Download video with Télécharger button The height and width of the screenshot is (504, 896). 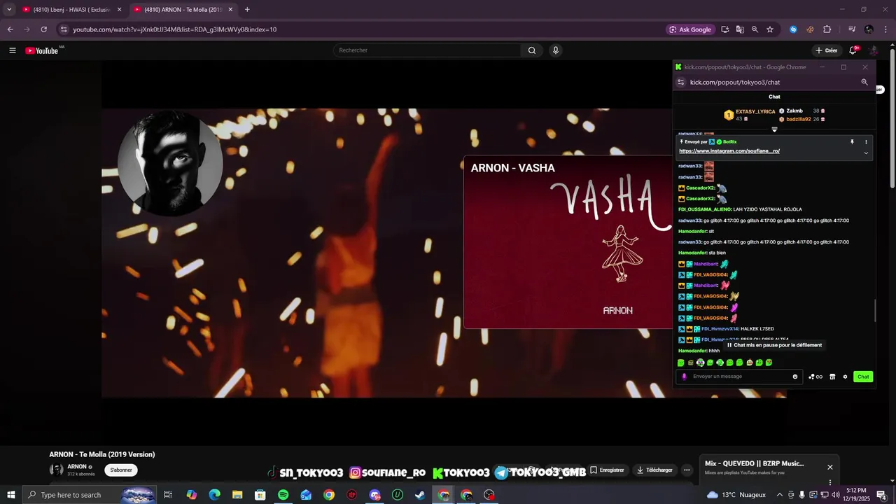654,470
